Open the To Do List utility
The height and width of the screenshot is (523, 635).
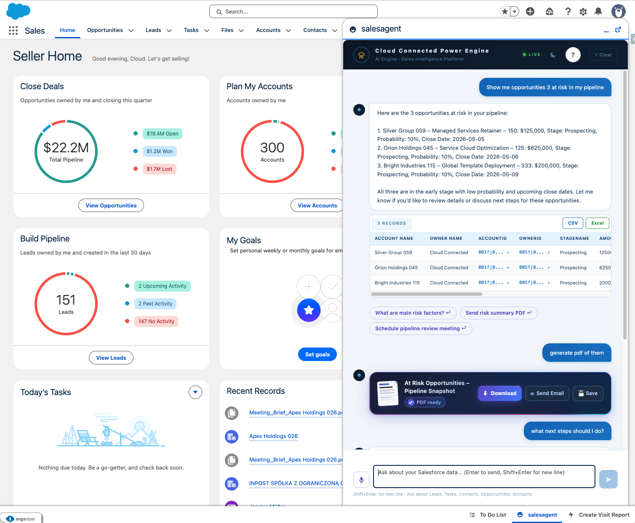coord(488,515)
